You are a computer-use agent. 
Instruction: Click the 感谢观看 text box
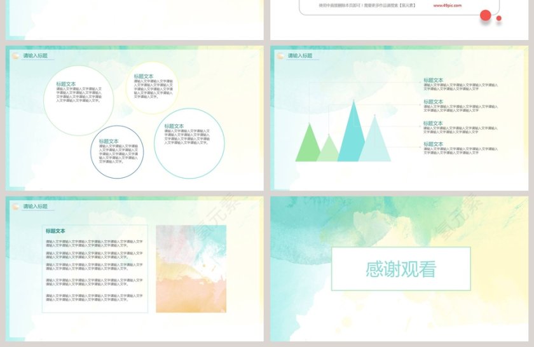click(x=400, y=269)
